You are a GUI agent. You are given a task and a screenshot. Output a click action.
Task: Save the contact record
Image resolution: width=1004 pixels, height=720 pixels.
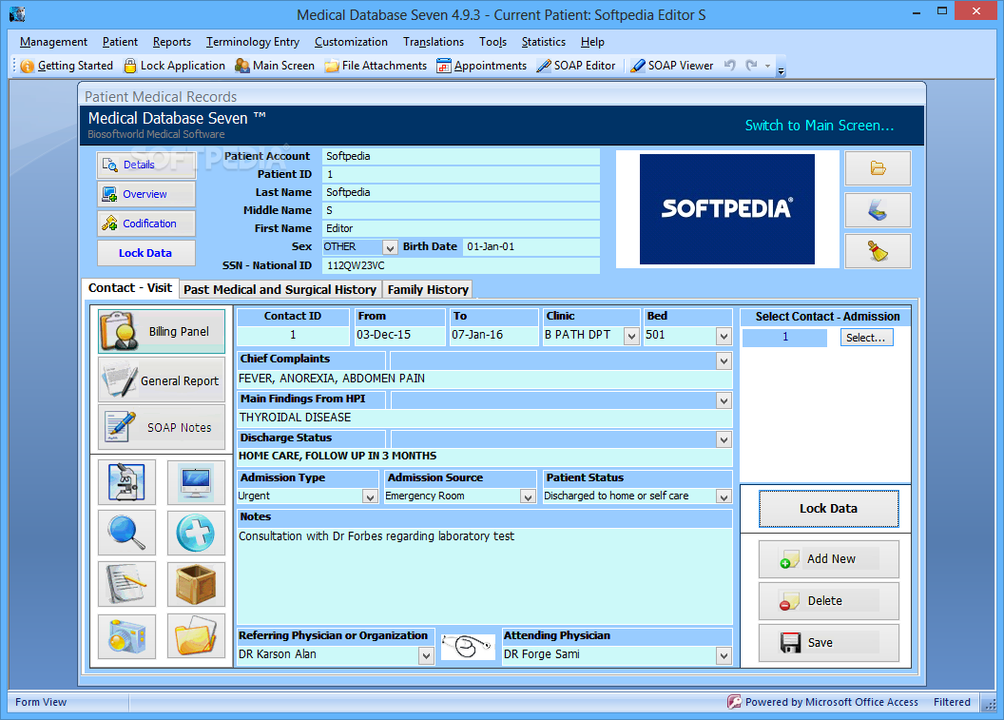(x=828, y=643)
